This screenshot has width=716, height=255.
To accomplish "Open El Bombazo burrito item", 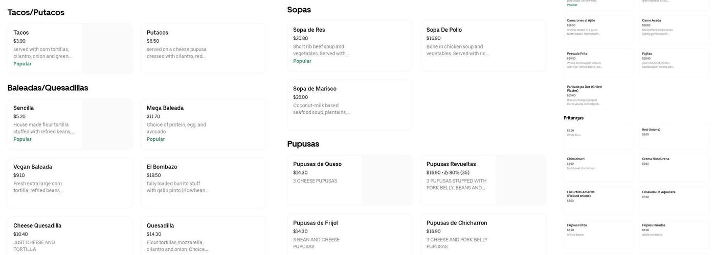I will (x=203, y=182).
